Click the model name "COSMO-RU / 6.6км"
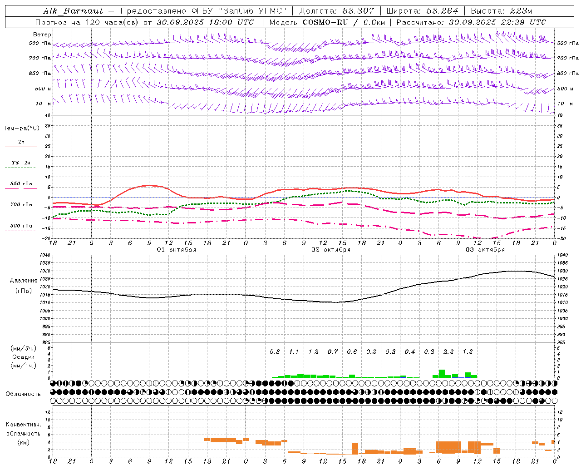Image resolution: width=581 pixels, height=465 pixels. click(344, 22)
